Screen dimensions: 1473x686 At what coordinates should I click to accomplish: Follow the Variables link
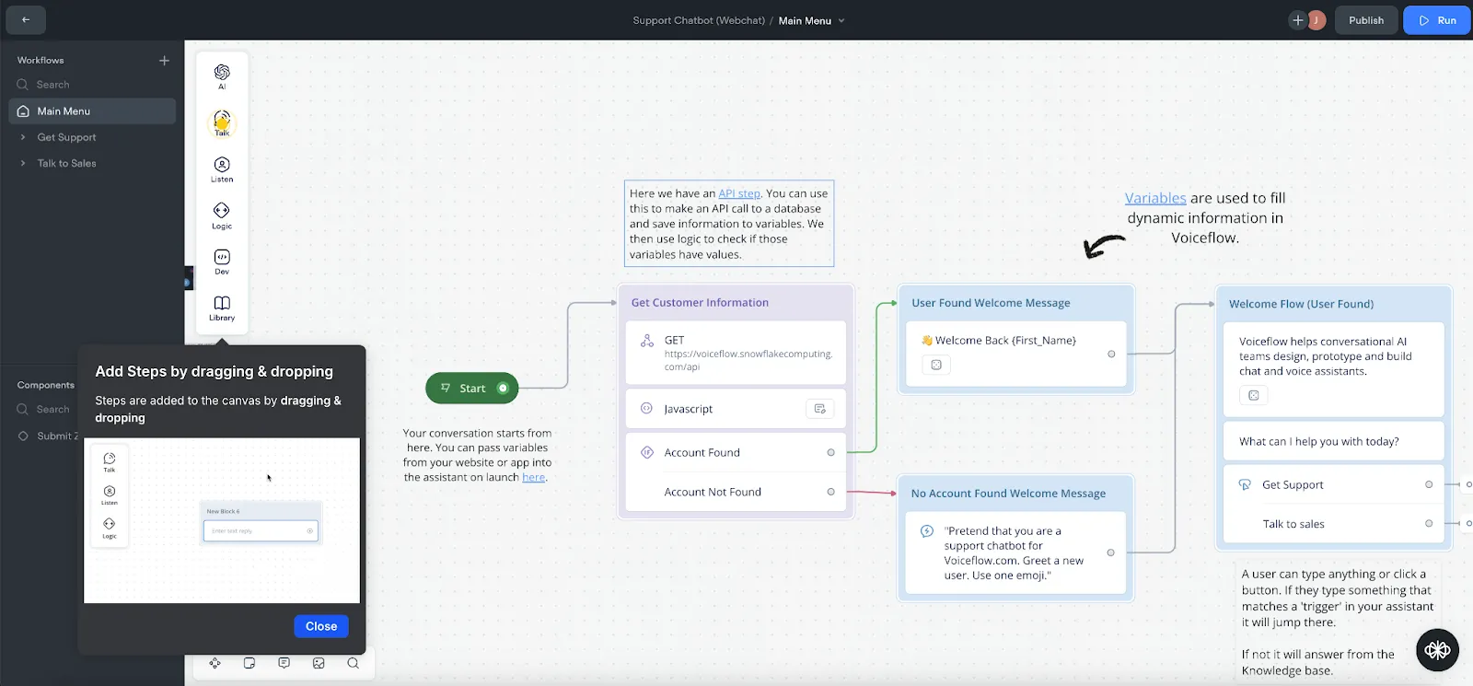pyautogui.click(x=1155, y=198)
